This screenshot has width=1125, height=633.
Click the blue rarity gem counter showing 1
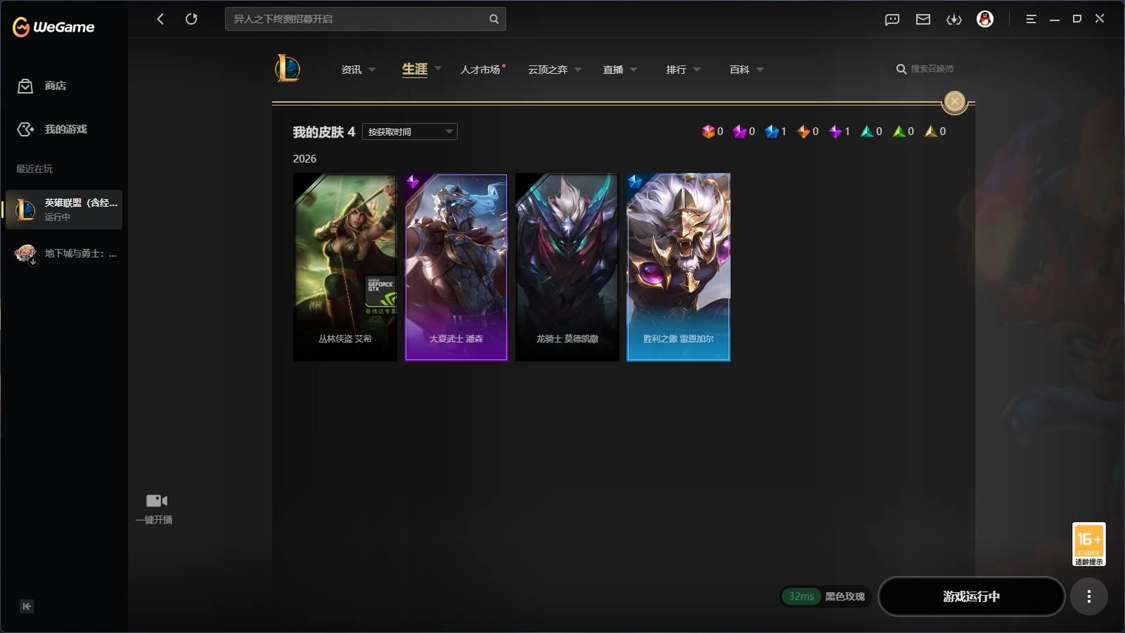pyautogui.click(x=776, y=132)
